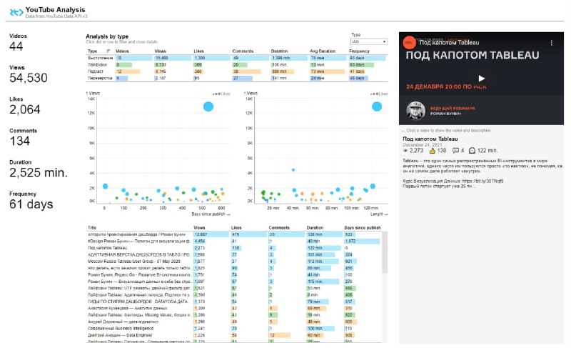
Task: Click the presenter avatar photo in the video
Action: 415,111
